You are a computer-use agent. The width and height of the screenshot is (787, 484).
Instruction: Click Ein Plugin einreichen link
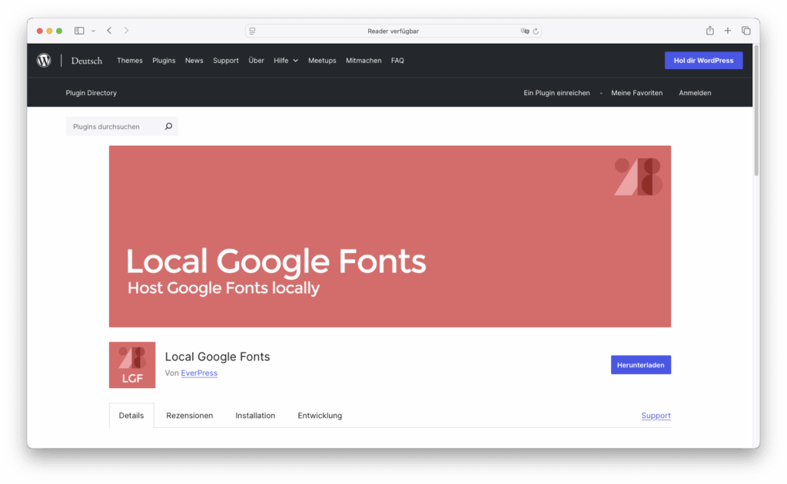[556, 93]
